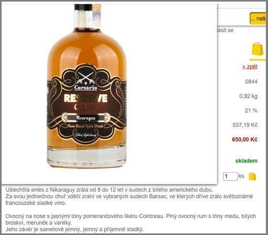Click the RESERVE CASK text on the label
The image size is (268, 235).
[86, 102]
